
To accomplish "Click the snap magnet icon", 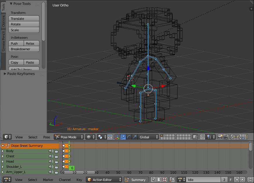I will click(x=202, y=137).
